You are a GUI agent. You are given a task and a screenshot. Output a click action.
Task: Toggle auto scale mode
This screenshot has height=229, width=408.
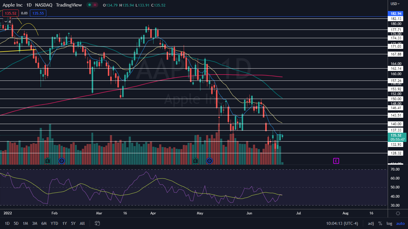(x=400, y=223)
